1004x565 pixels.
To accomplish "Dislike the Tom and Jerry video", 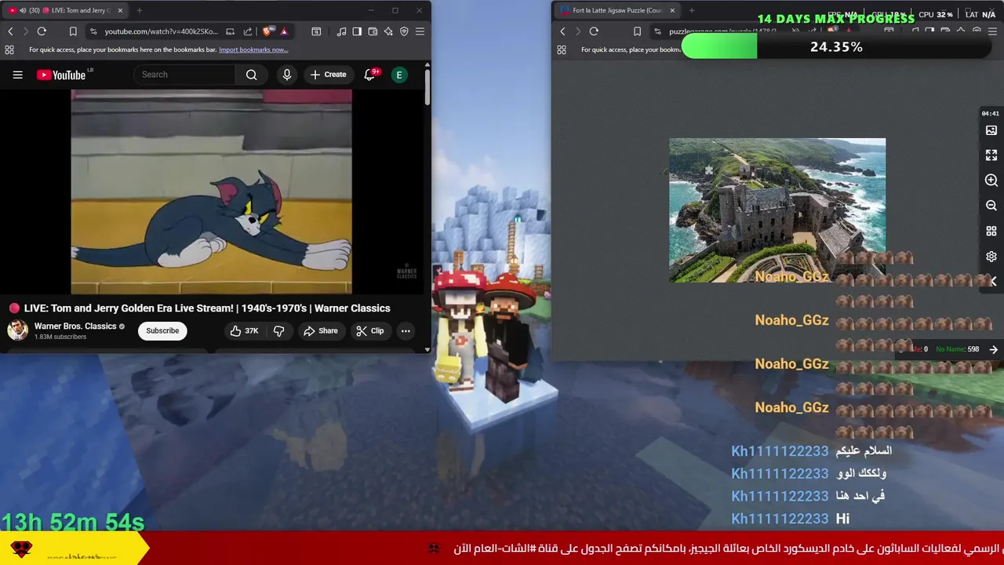I will pos(278,331).
